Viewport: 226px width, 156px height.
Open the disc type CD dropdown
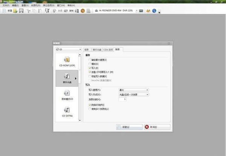pyautogui.click(x=68, y=49)
